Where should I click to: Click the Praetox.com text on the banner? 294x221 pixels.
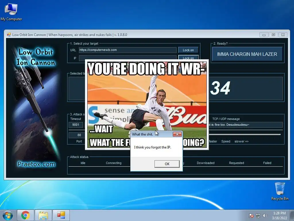pos(36,164)
